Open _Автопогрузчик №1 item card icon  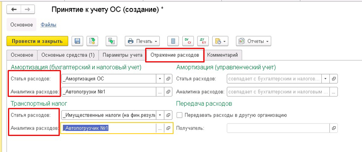[168, 128]
